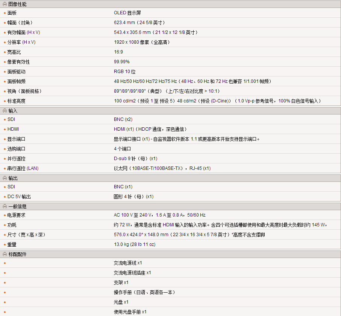
Task: Click the orange bullet before 面板
Action: (x=5, y=13)
